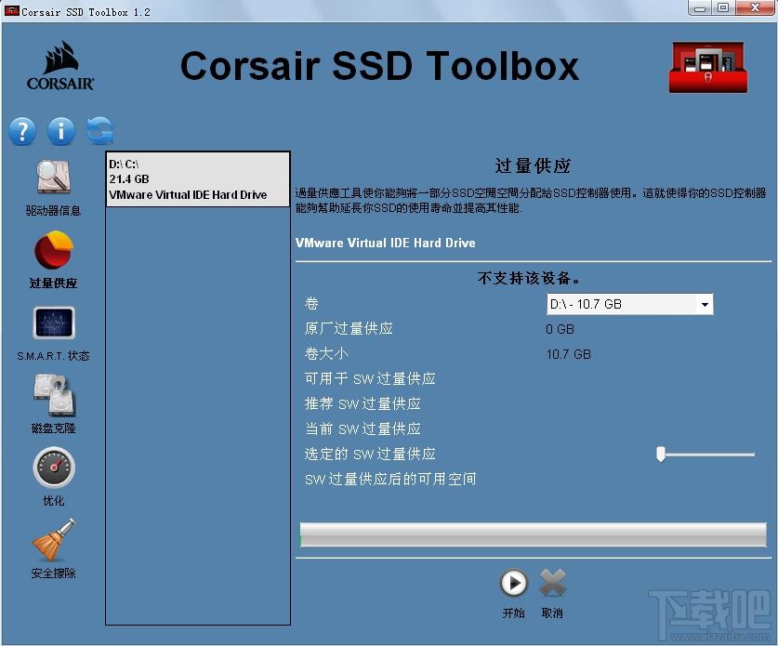Start the operation with play button
The height and width of the screenshot is (646, 778).
click(x=513, y=583)
